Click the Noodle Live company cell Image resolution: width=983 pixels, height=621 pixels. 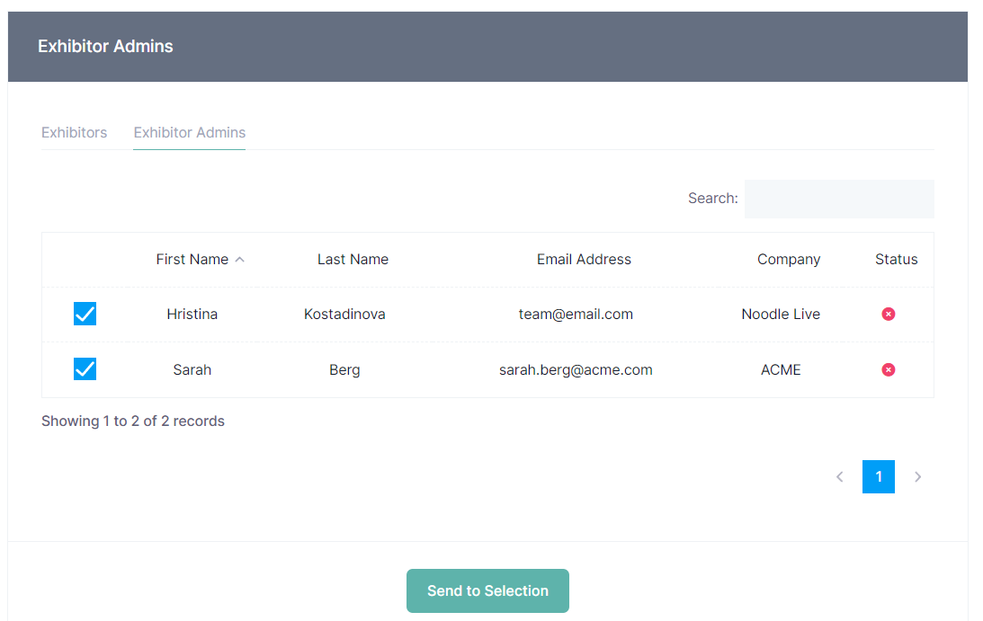click(780, 315)
